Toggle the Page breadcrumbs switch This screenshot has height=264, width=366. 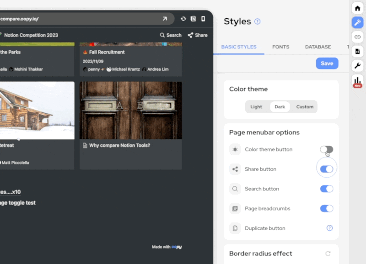[327, 208]
